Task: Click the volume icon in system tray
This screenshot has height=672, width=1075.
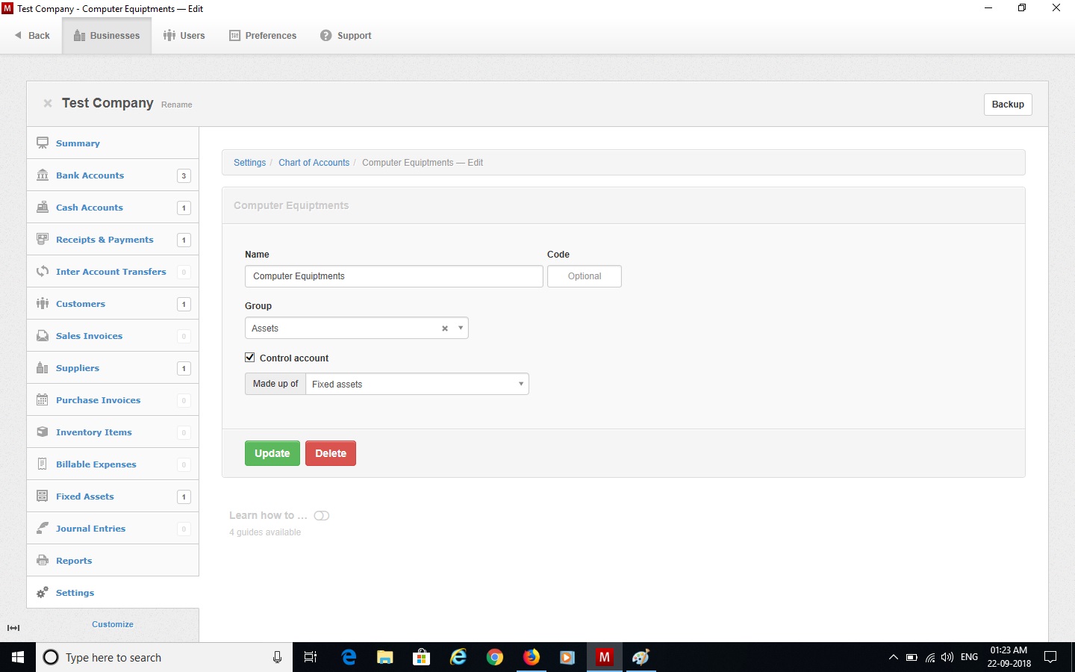Action: point(947,657)
